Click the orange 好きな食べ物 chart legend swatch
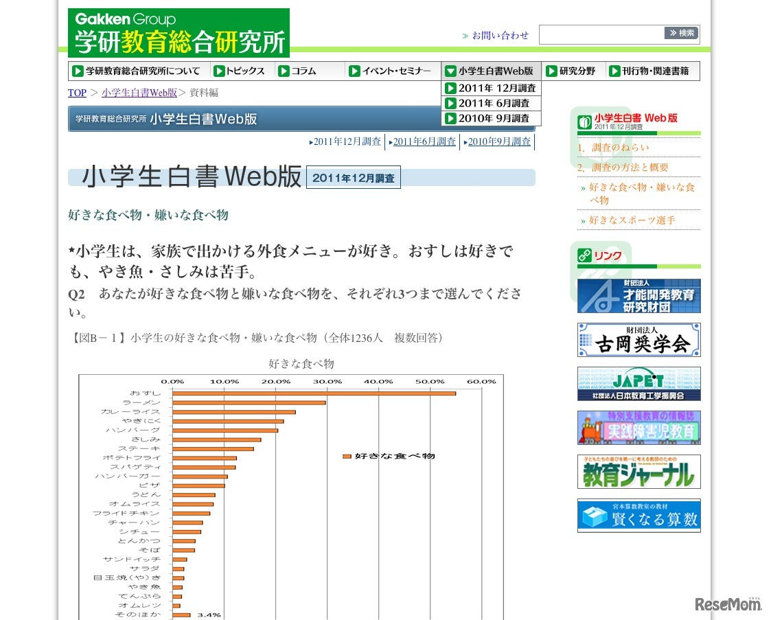771x620 pixels. (347, 457)
